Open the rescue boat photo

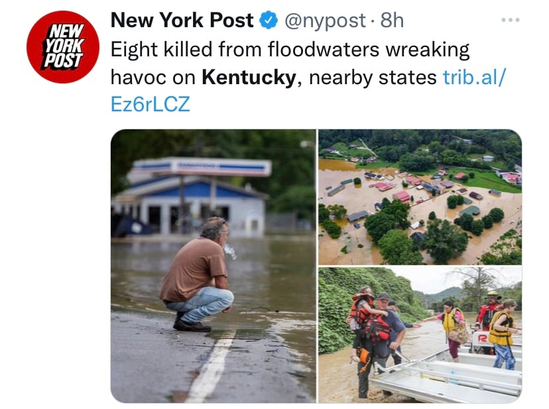[x=420, y=335]
